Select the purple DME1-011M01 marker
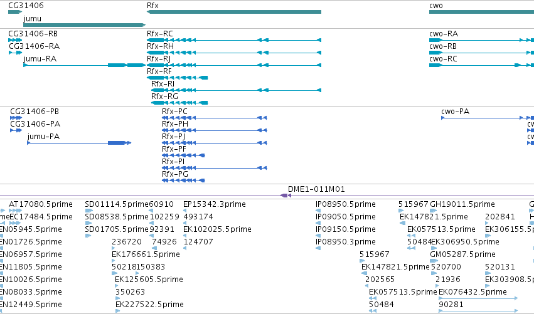534x314 pixels. pos(286,196)
